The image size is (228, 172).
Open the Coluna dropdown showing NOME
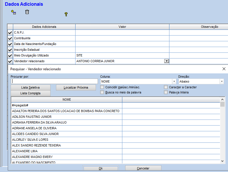pyautogui.click(x=174, y=82)
